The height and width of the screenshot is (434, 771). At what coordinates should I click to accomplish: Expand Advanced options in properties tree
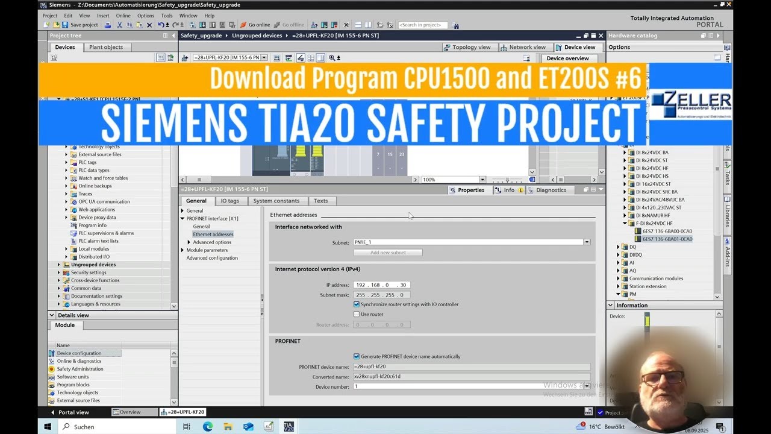tap(189, 242)
